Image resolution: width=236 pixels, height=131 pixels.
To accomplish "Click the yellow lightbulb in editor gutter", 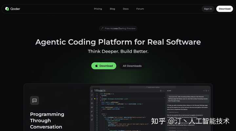I will (95, 99).
